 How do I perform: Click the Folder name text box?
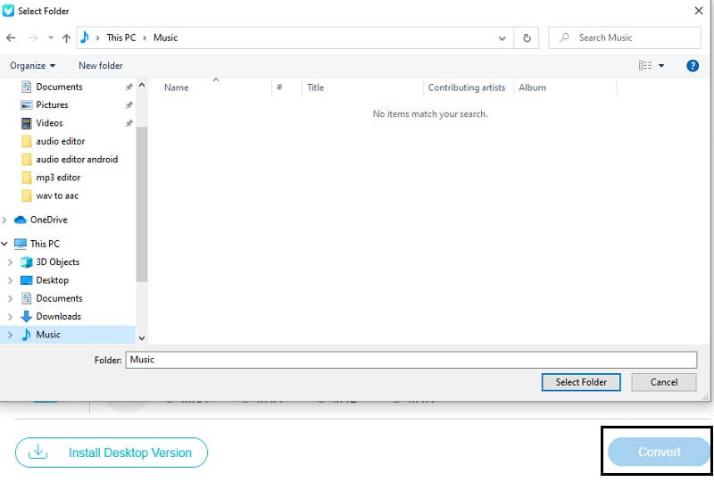coord(411,360)
